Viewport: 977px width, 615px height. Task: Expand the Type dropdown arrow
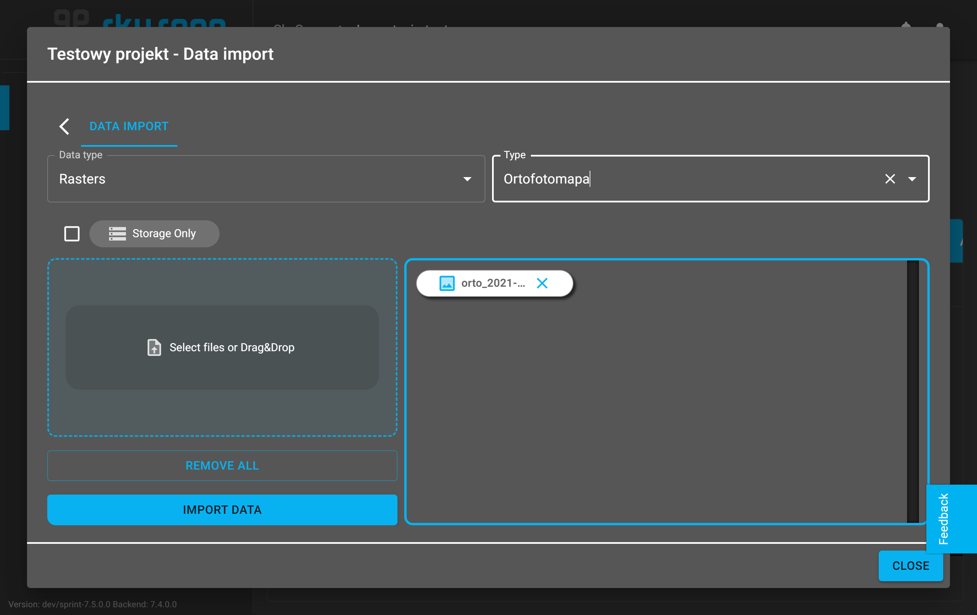pyautogui.click(x=912, y=179)
